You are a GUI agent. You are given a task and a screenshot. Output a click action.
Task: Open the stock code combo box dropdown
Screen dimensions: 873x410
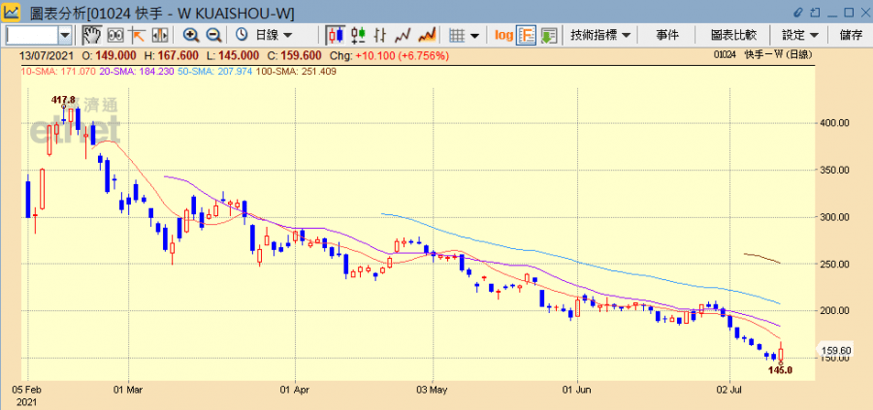click(x=65, y=35)
